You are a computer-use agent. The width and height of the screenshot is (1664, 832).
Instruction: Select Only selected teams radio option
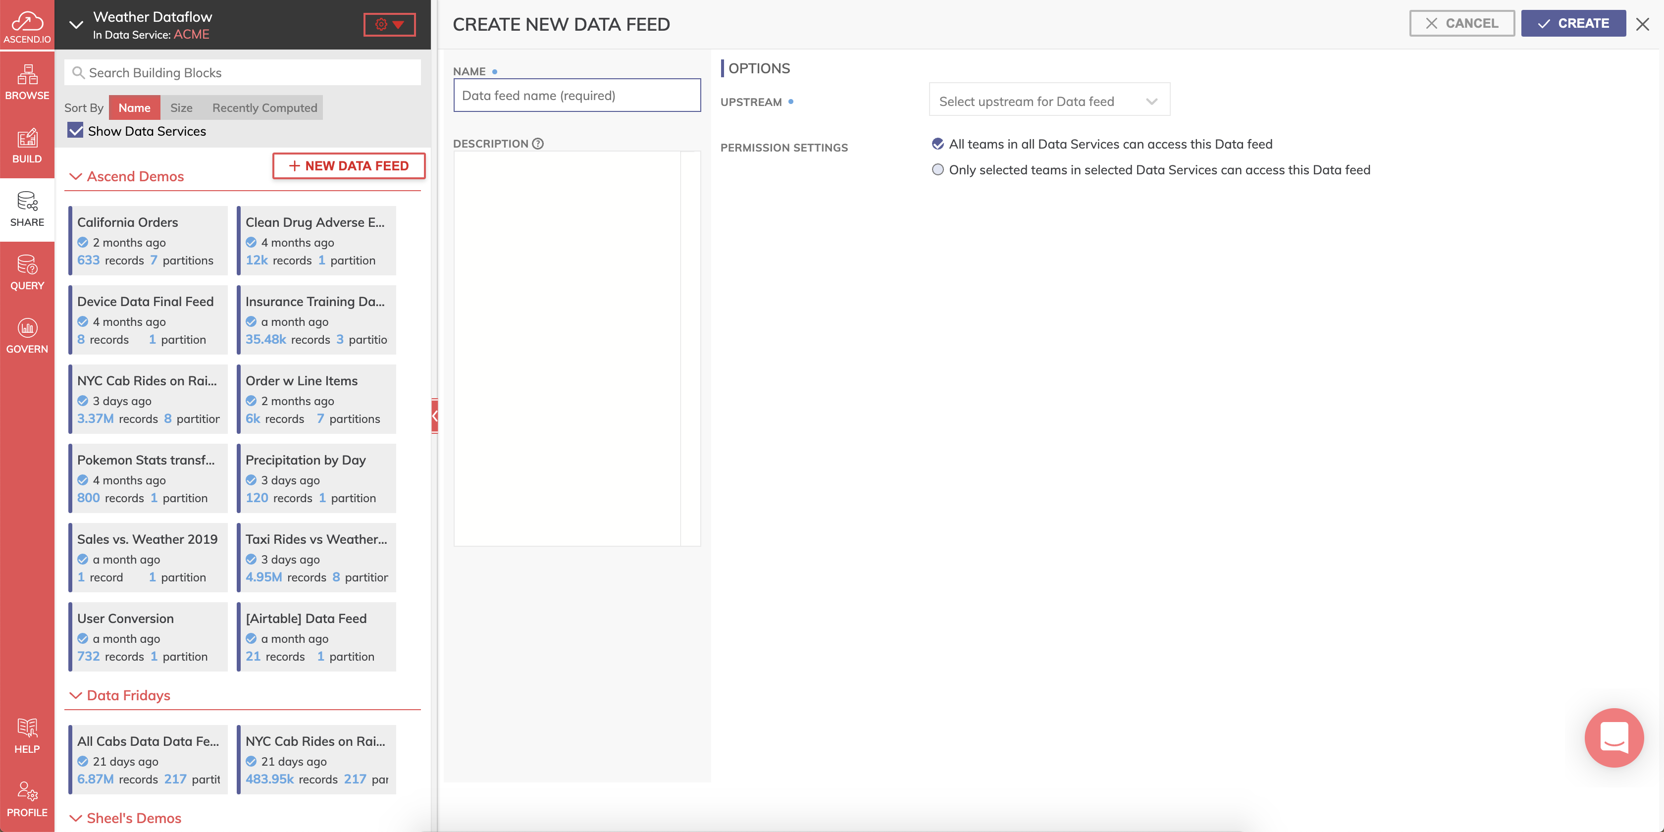(937, 169)
